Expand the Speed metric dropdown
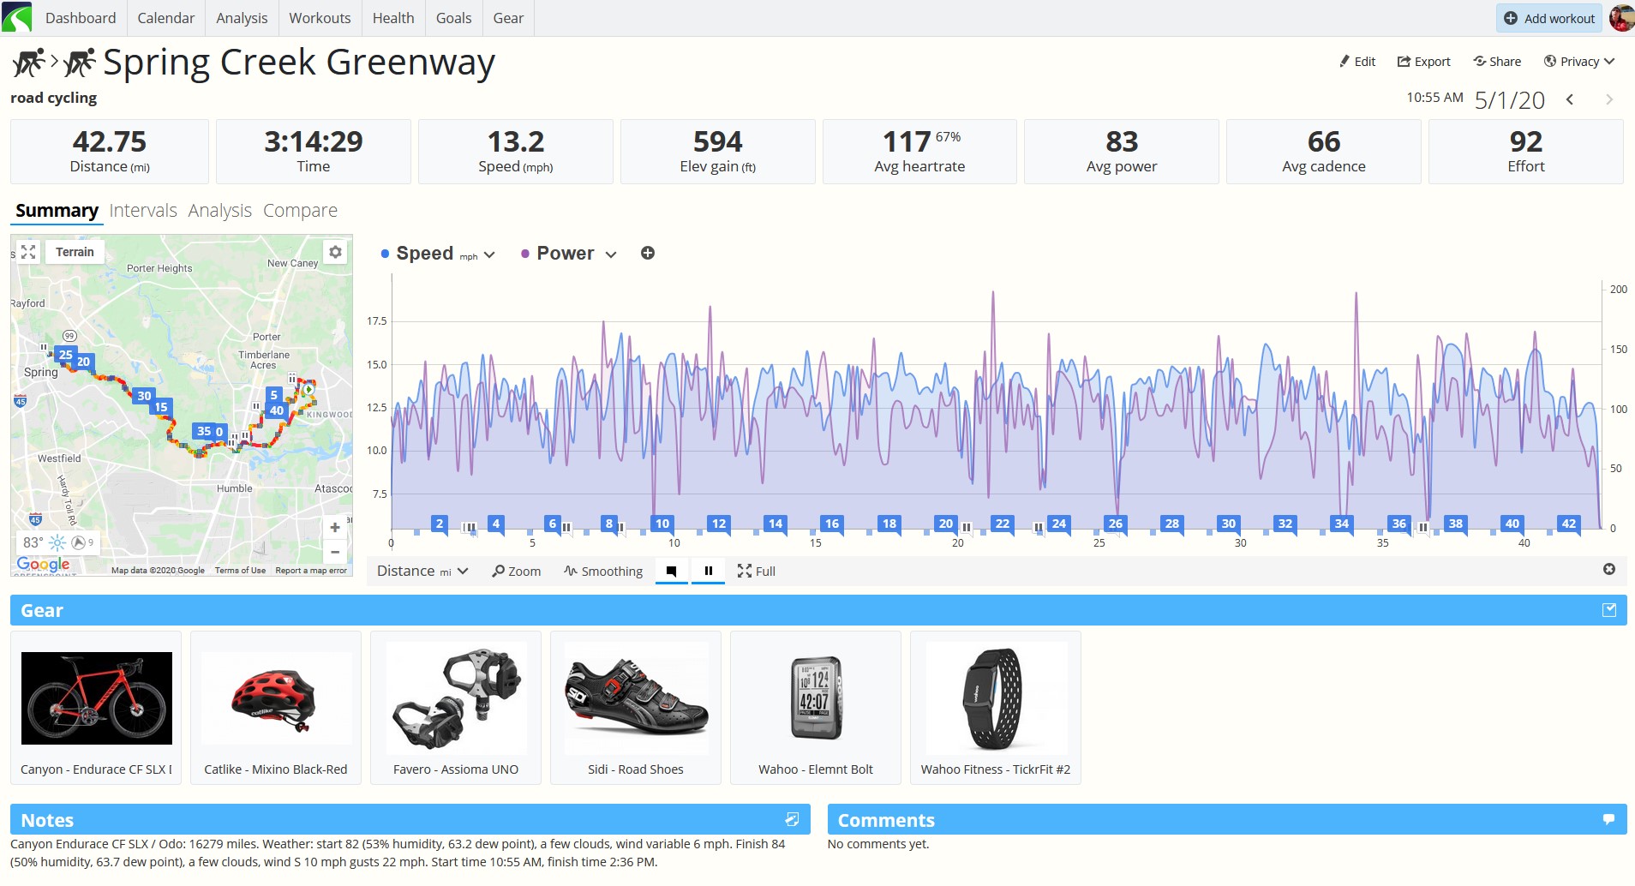Image resolution: width=1635 pixels, height=886 pixels. (489, 254)
